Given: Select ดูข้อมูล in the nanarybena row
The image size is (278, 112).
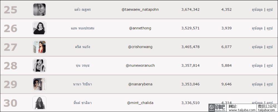Looking at the screenshot, I should point(257,84).
